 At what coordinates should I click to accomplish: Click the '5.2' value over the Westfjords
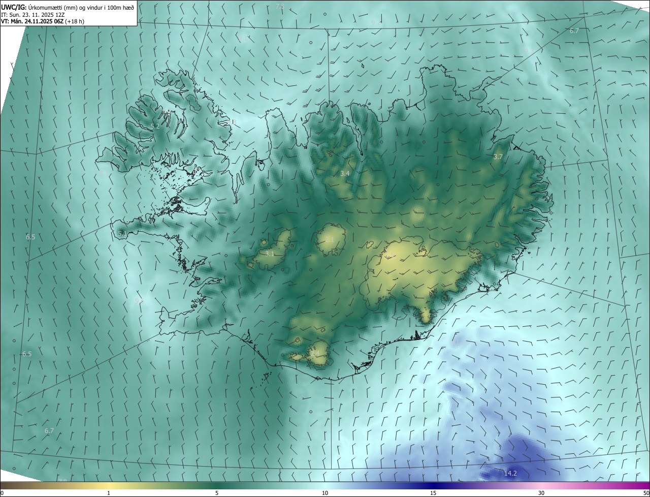click(x=155, y=126)
